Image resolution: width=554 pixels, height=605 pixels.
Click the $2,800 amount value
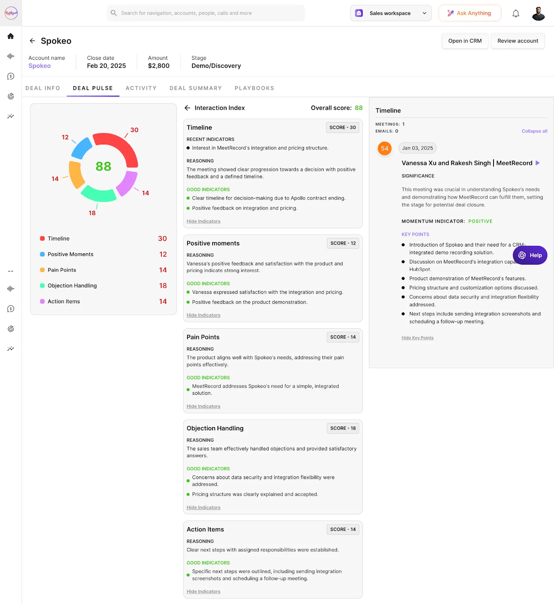coord(158,66)
